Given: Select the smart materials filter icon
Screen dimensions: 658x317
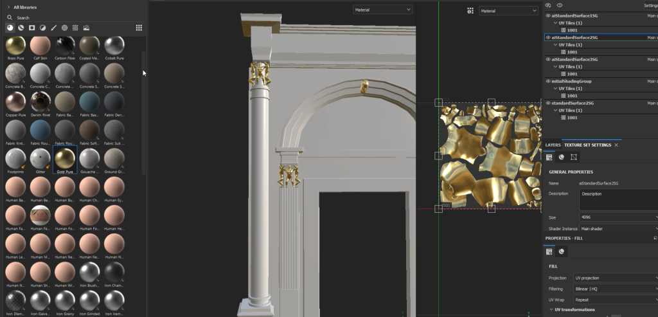Looking at the screenshot, I should pos(21,28).
